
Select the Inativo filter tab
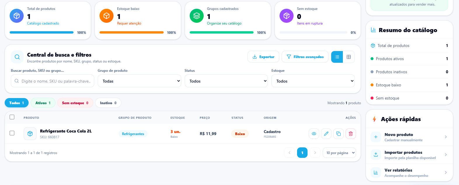point(108,103)
